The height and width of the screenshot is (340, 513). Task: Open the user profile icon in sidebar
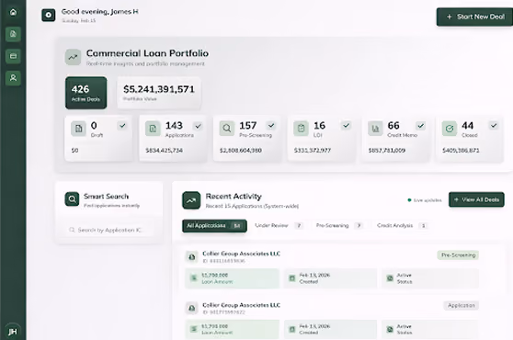(x=13, y=78)
